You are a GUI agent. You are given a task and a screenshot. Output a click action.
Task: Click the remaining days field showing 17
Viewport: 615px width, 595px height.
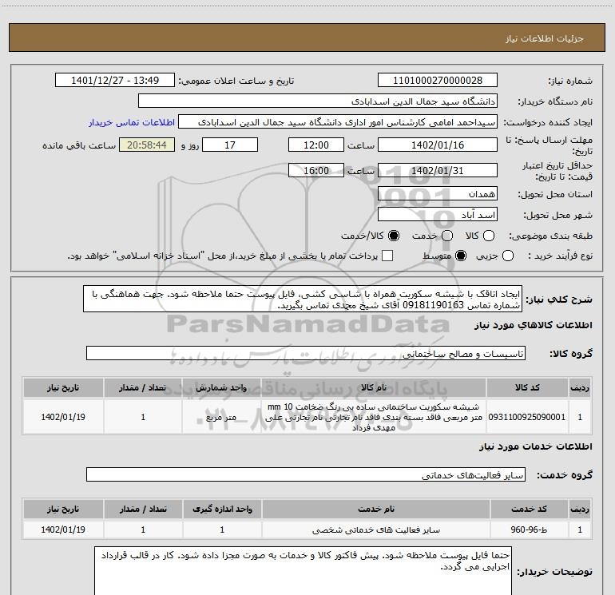click(230, 145)
